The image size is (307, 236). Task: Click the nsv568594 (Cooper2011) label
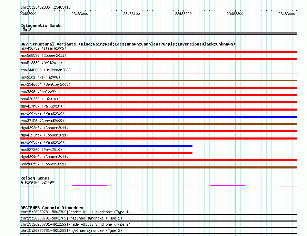coord(43,164)
